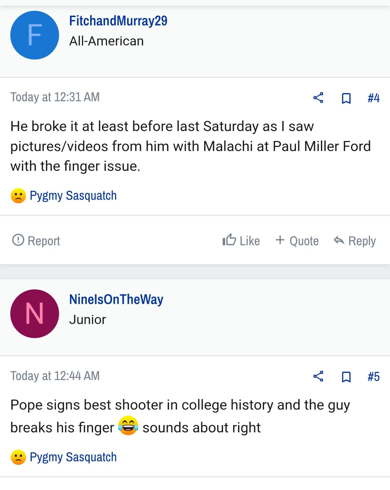Click sad face reaction icon on post #5
The height and width of the screenshot is (490, 390).
coord(18,457)
